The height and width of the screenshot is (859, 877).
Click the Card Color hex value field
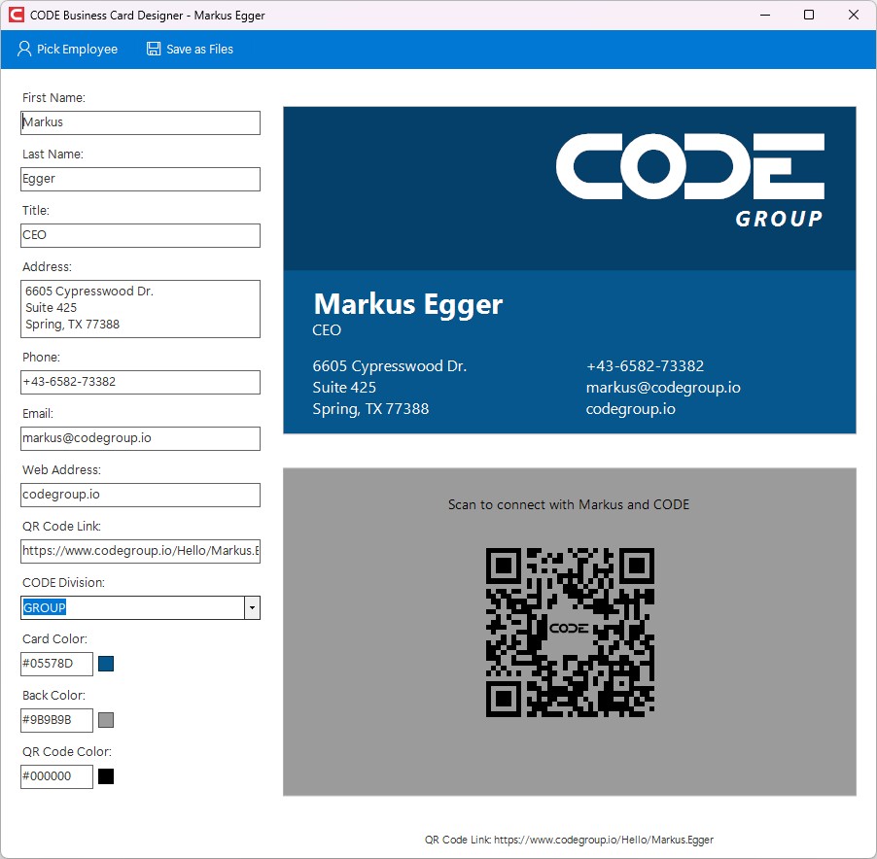click(x=56, y=664)
